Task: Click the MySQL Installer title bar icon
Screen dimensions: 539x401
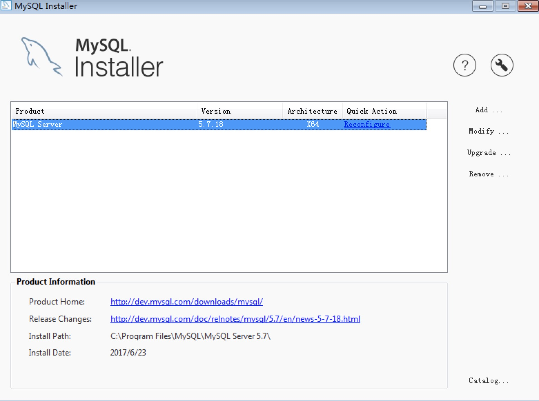Action: [6, 6]
